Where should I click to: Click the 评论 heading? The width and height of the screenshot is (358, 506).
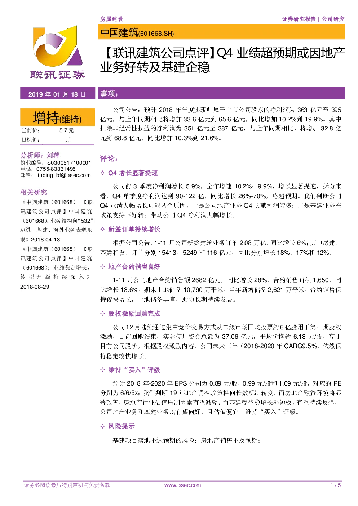tap(109, 159)
